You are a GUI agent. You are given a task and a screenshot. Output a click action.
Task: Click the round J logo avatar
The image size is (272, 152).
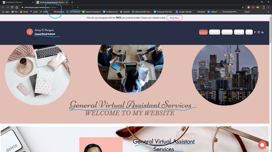click(30, 32)
